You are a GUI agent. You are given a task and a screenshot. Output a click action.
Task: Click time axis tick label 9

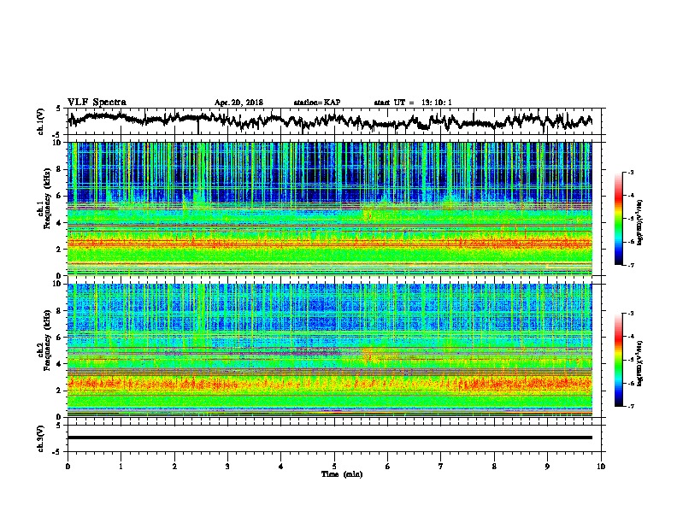click(547, 467)
